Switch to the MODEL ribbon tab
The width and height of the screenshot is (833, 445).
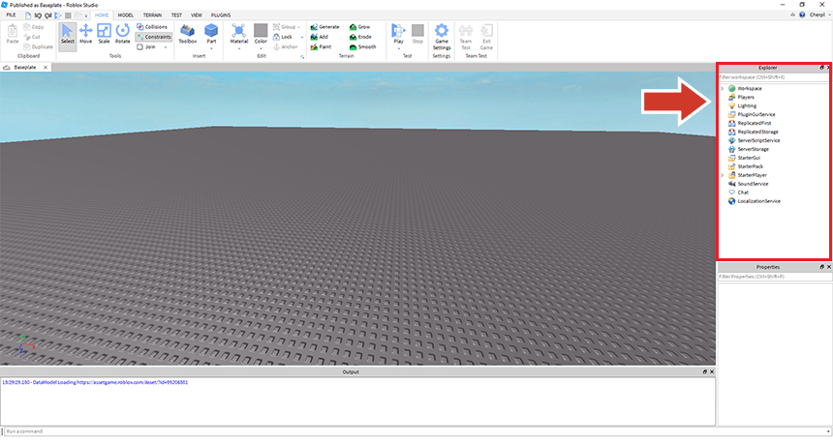point(125,15)
